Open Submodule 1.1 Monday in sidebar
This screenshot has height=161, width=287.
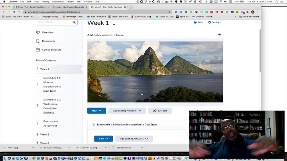click(52, 84)
